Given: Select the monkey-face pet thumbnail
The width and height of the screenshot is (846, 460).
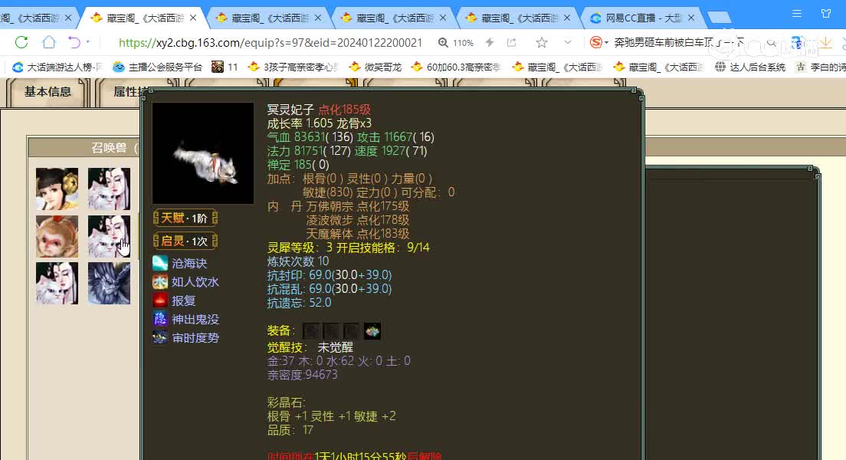Looking at the screenshot, I should point(57,236).
